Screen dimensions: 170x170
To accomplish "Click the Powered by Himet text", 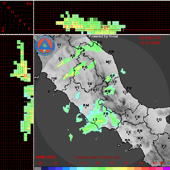I will click(103, 36).
